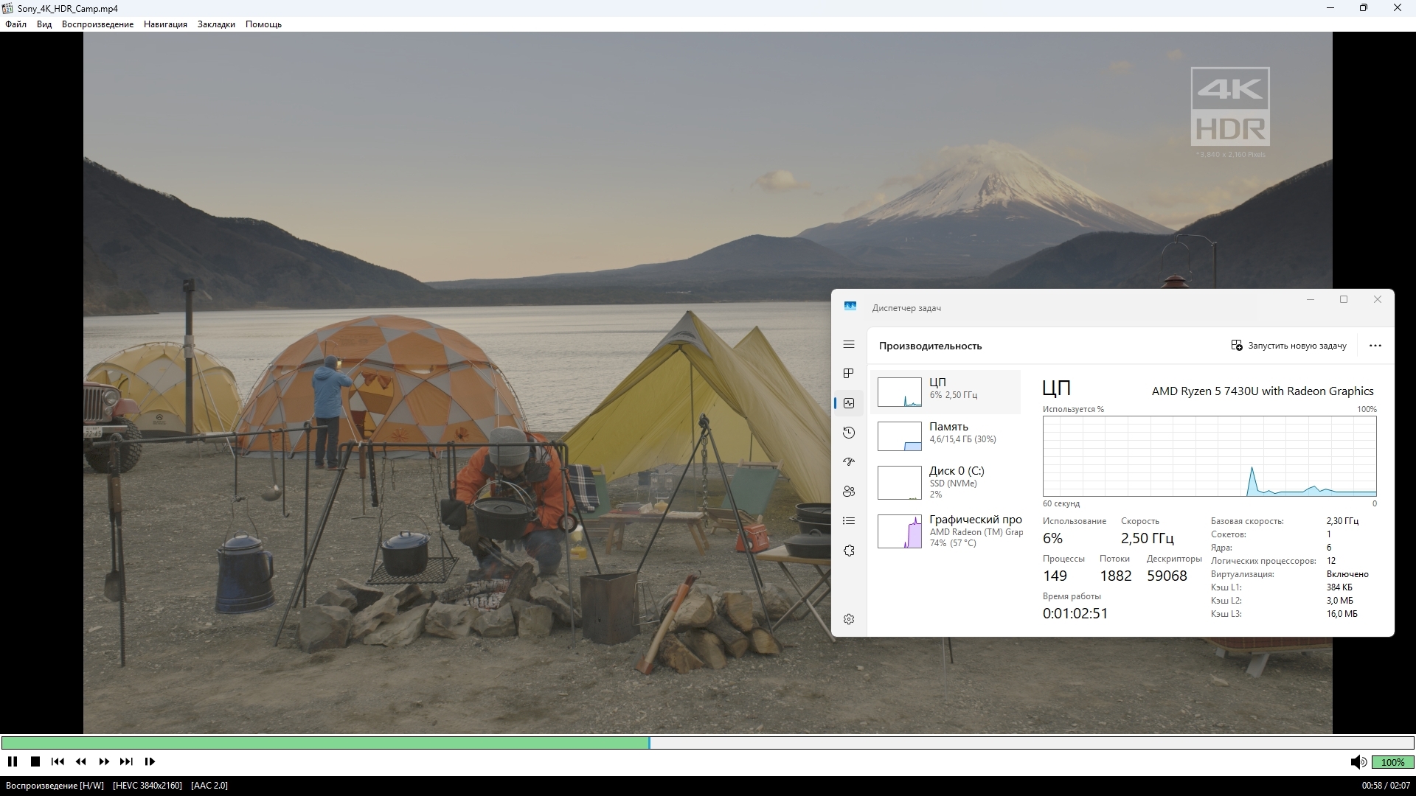Open Task Manager settings gear

849,619
